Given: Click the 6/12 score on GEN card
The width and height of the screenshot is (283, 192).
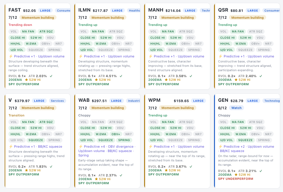Looking at the screenshot, I should coord(222,108).
